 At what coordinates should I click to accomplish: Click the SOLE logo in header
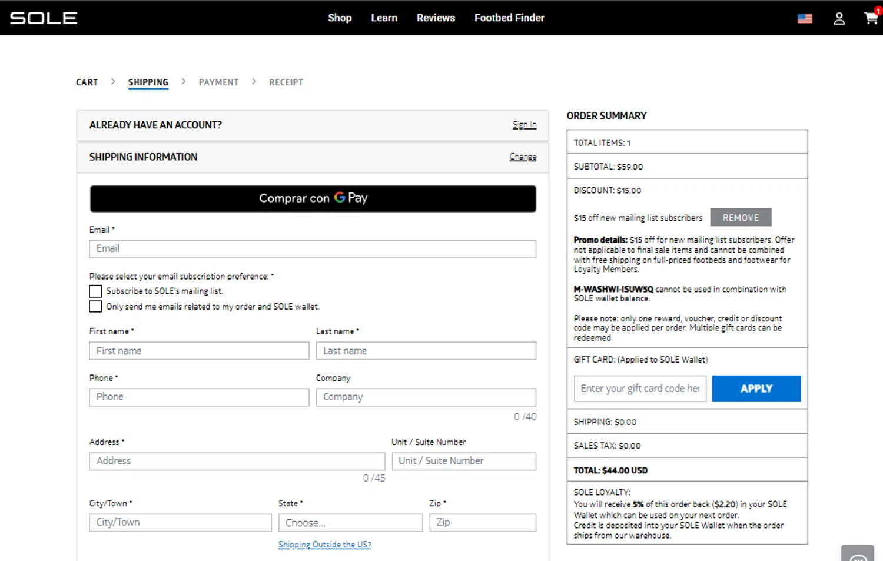[x=44, y=18]
